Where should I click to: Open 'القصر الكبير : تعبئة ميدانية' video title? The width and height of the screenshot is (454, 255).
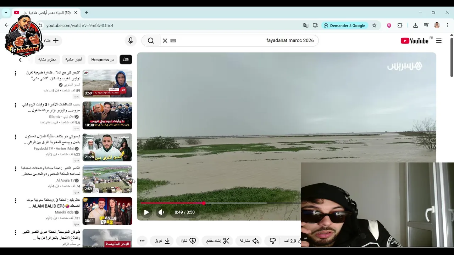tap(50, 171)
